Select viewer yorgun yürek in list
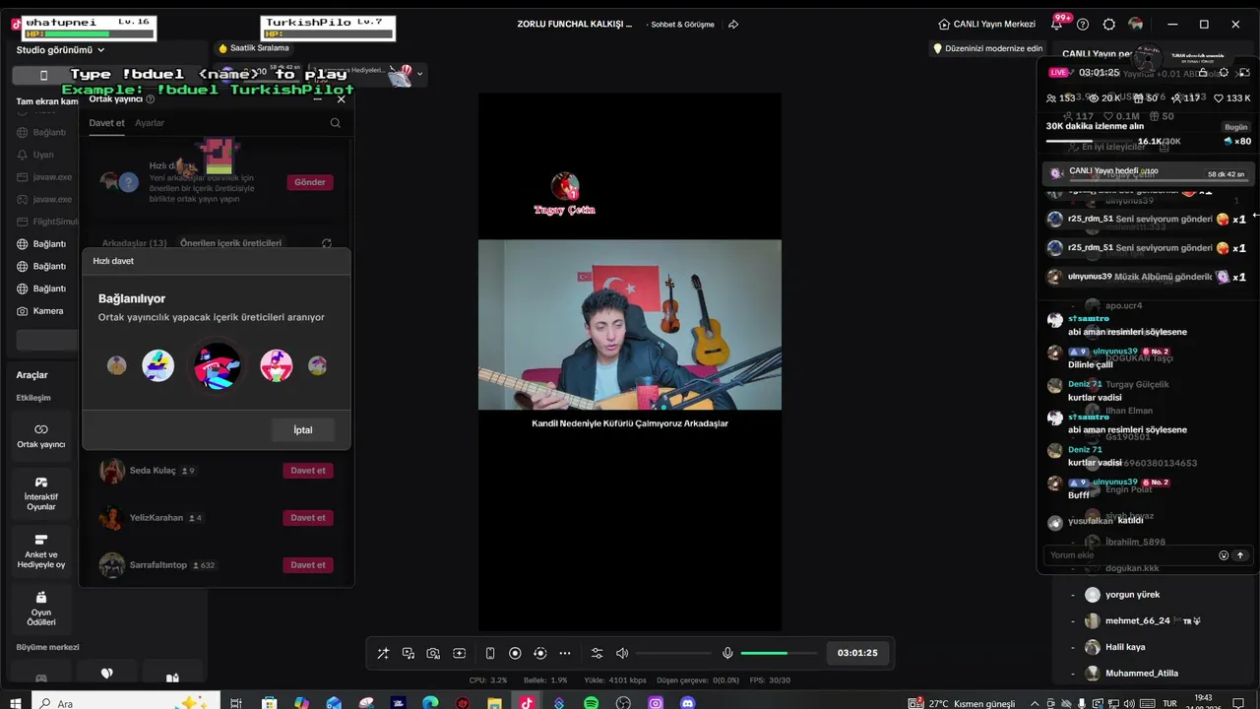 click(1122, 595)
